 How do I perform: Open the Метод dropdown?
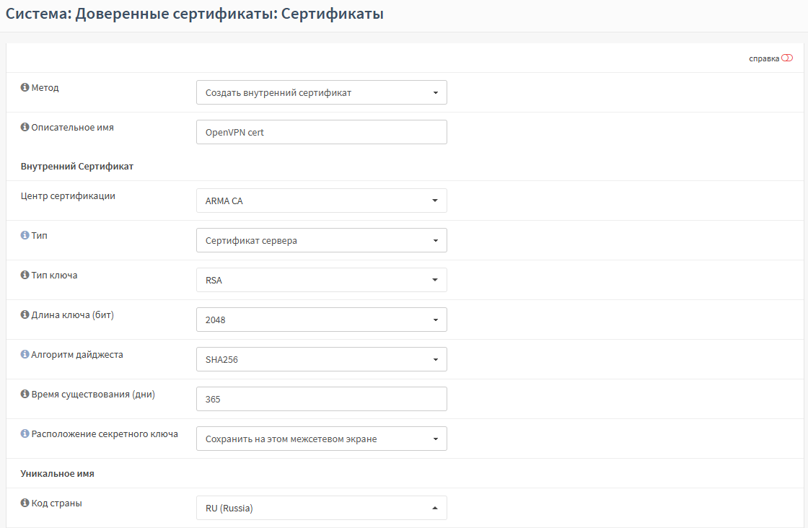point(321,92)
